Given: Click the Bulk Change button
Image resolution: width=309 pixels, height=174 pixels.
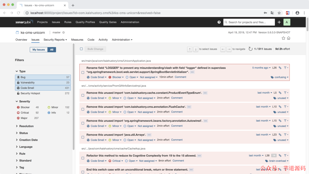Looking at the screenshot, I should tap(95, 49).
